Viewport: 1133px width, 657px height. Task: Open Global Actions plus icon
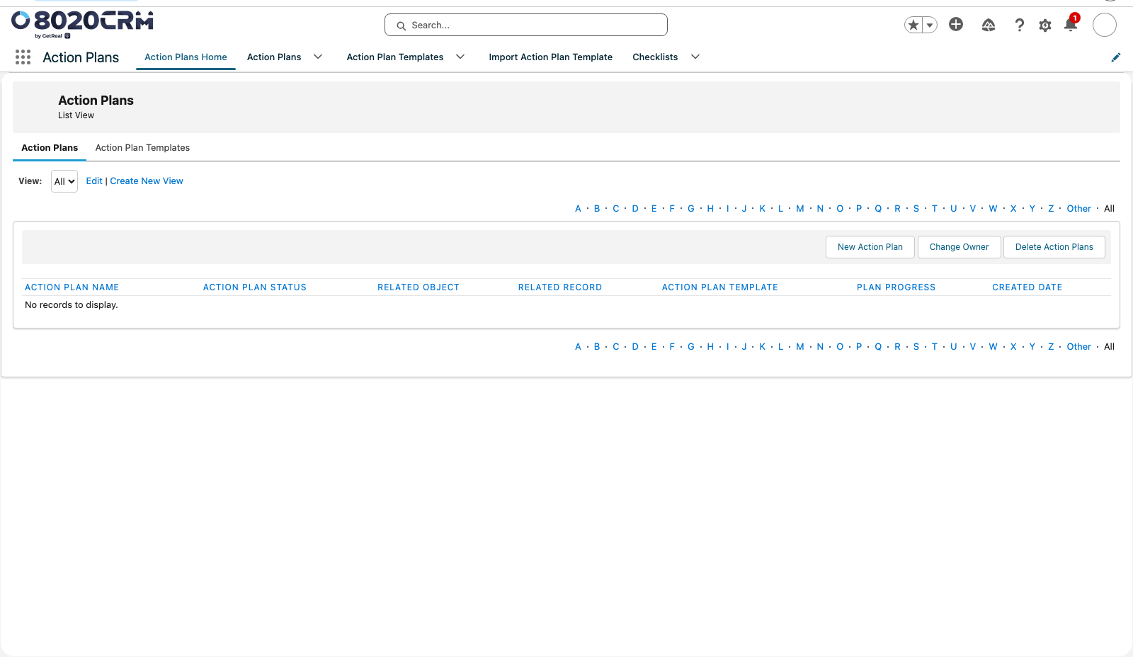(956, 25)
